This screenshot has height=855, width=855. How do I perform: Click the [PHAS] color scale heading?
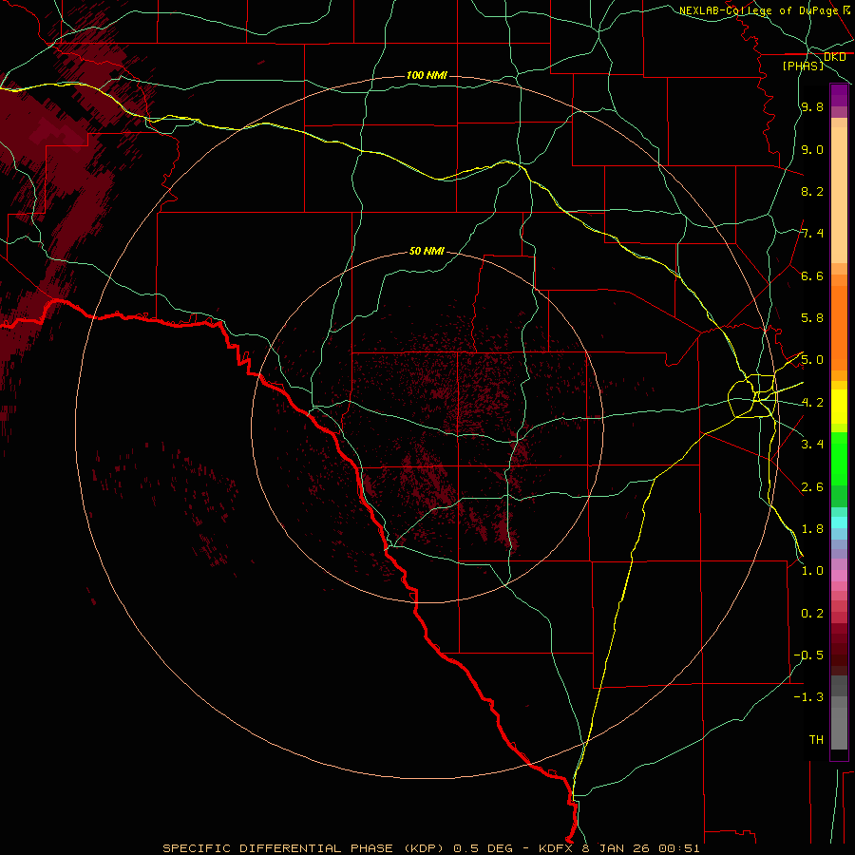[x=803, y=66]
